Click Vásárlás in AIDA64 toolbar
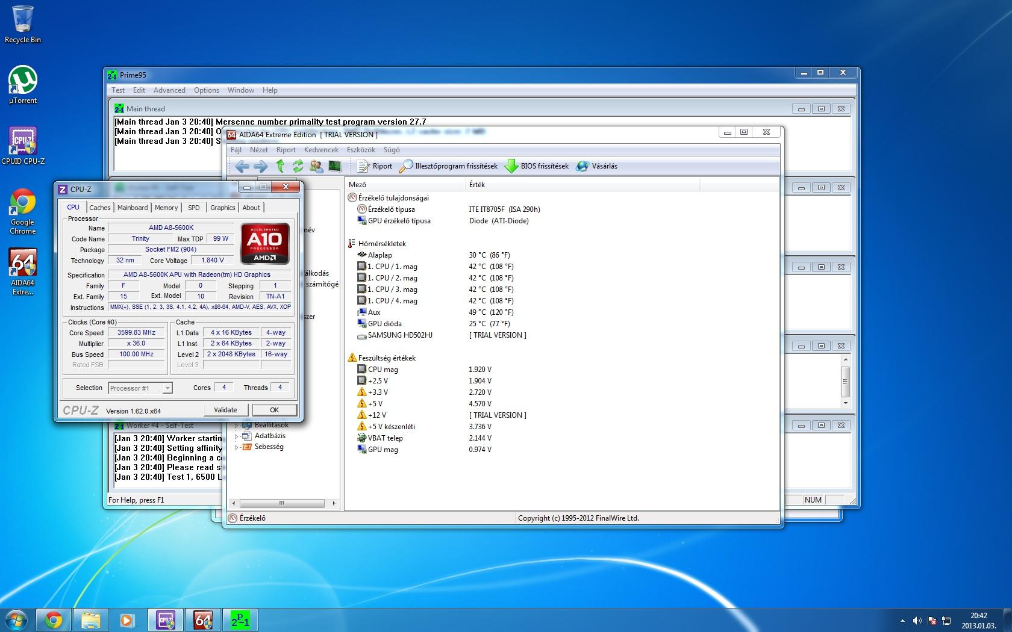 597,166
